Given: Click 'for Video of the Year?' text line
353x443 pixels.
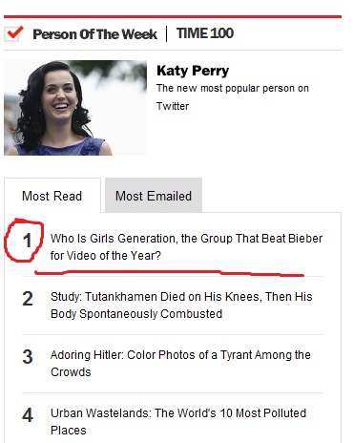Looking at the screenshot, I should click(x=106, y=256).
